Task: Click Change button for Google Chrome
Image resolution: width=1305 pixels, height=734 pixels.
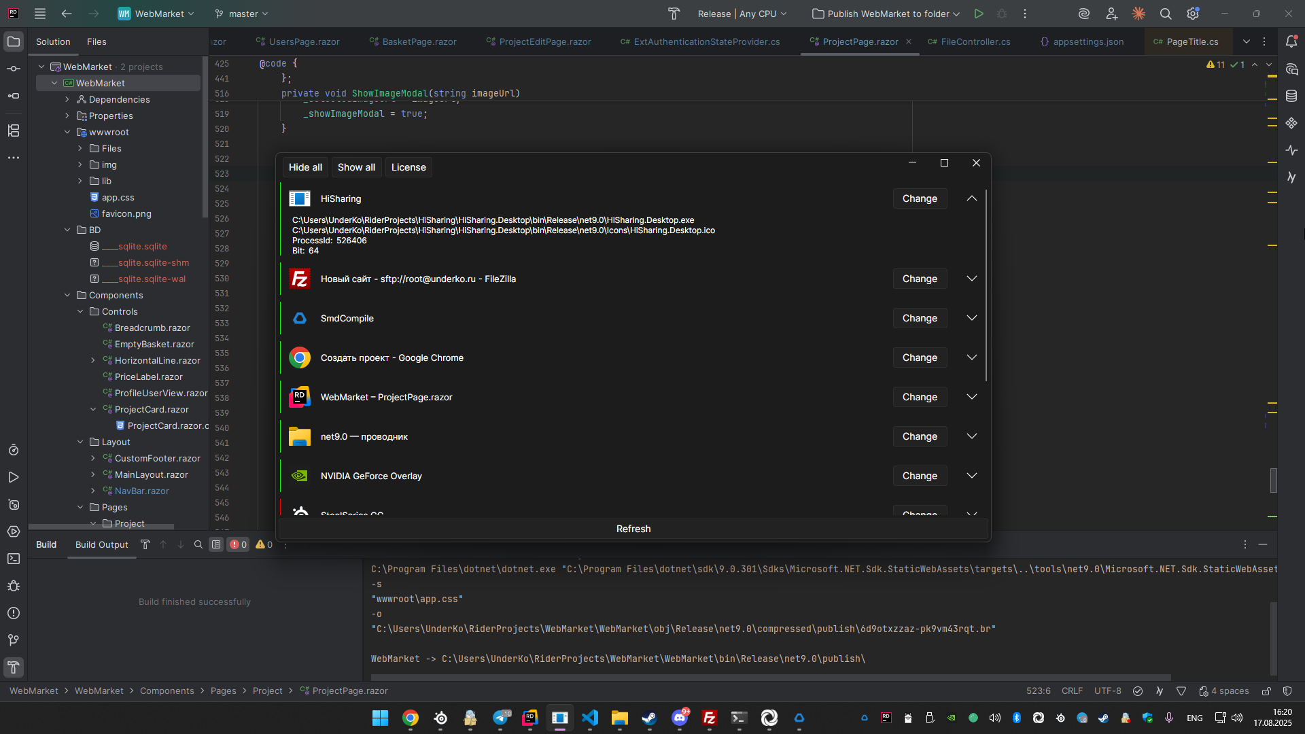Action: tap(919, 357)
